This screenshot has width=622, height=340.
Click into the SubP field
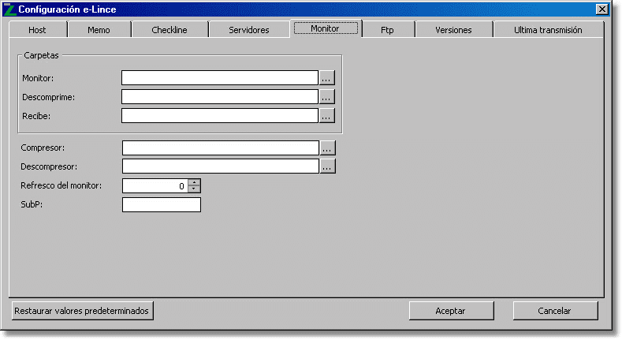click(x=162, y=205)
